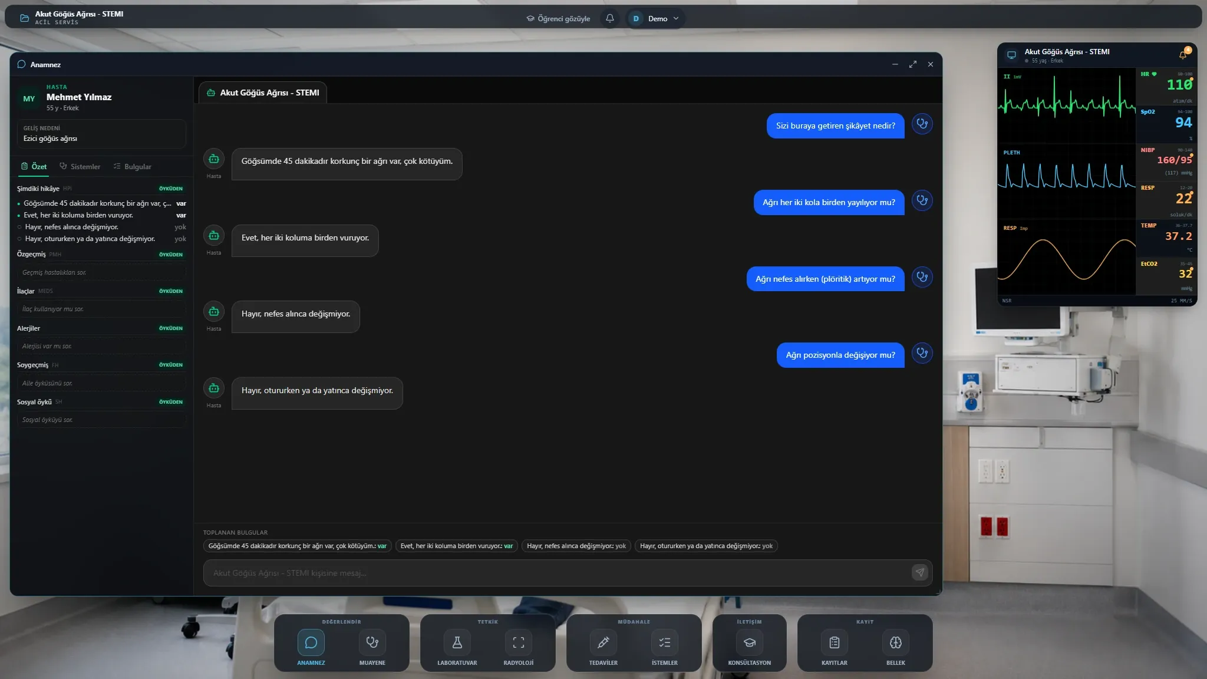
Task: Open the Laboratuvar flask icon
Action: click(x=457, y=647)
